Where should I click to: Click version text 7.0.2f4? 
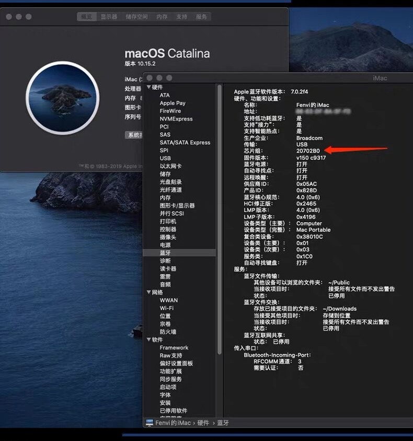(300, 91)
